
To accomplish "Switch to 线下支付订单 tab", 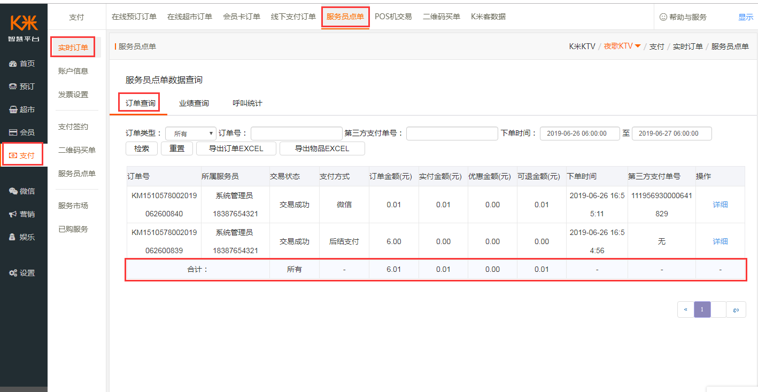I will click(x=293, y=17).
